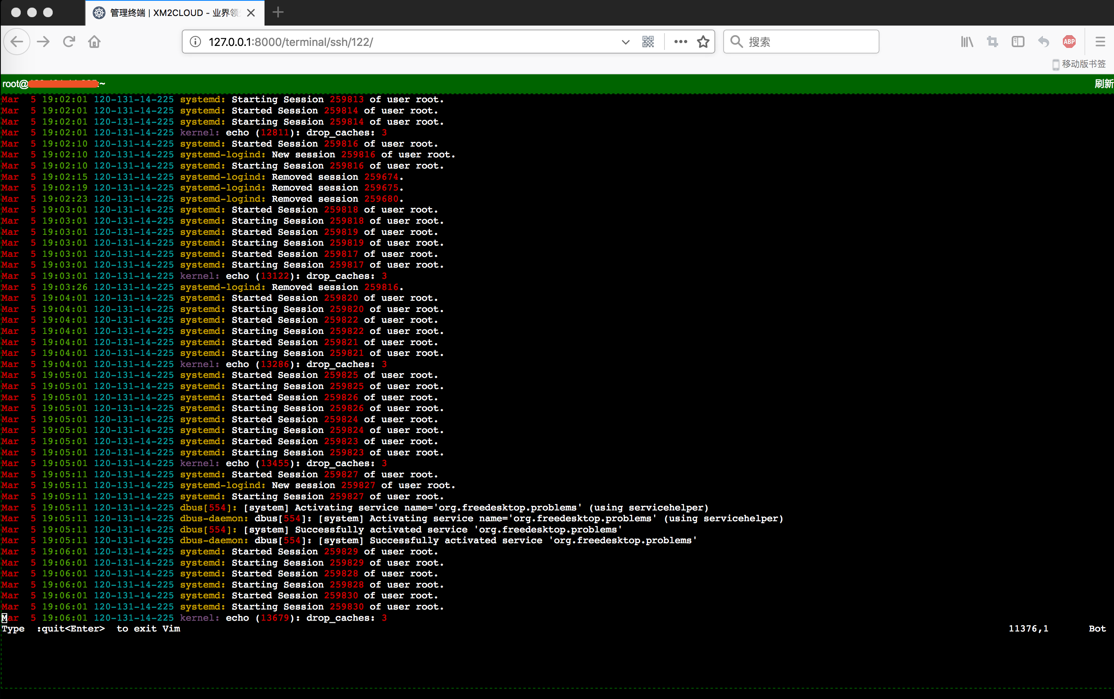Open the Adblock Plus ABP extension
The width and height of the screenshot is (1114, 699).
[x=1069, y=42]
